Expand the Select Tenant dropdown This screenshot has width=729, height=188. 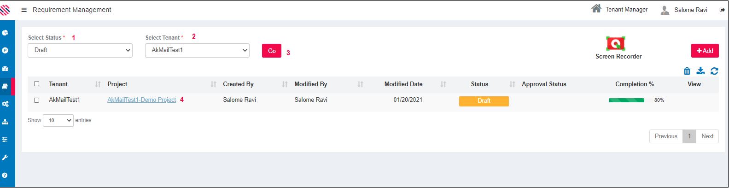197,50
